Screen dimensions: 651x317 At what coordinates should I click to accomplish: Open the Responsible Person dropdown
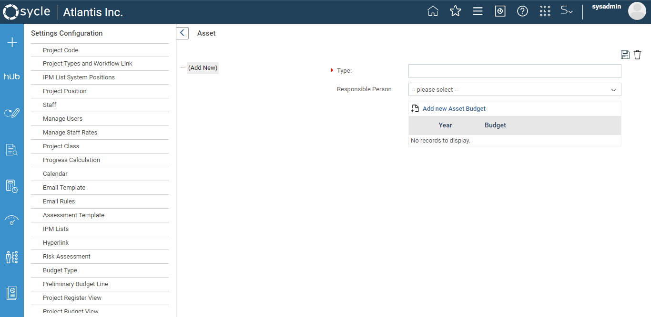515,89
